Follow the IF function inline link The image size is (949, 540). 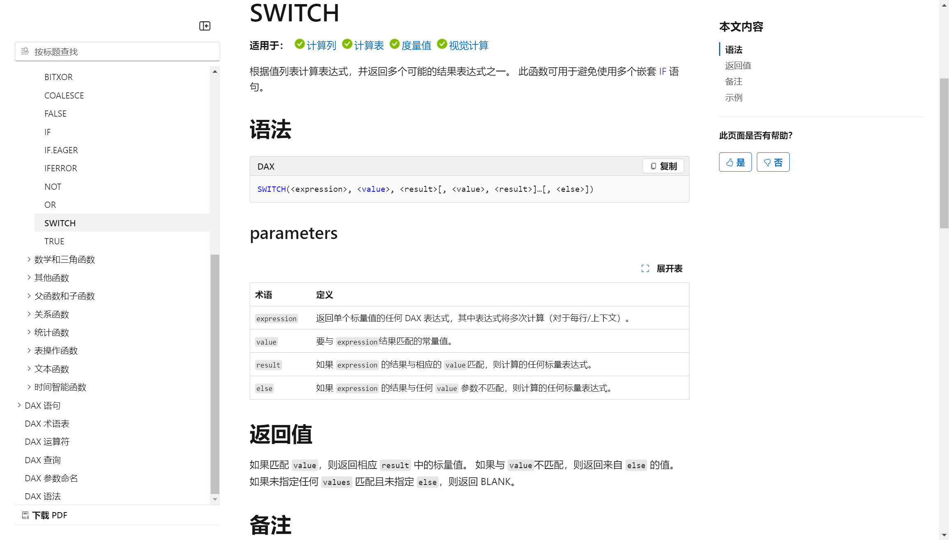(x=662, y=71)
